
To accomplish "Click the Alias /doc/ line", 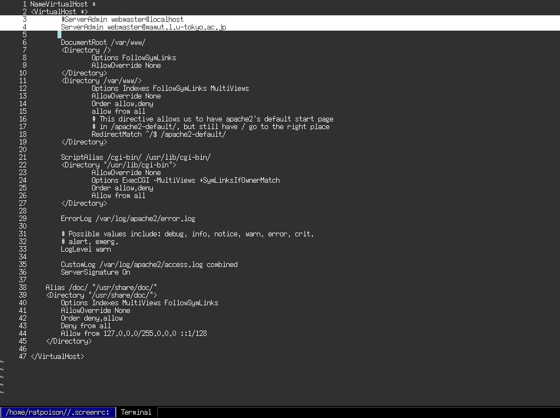I will 101,287.
